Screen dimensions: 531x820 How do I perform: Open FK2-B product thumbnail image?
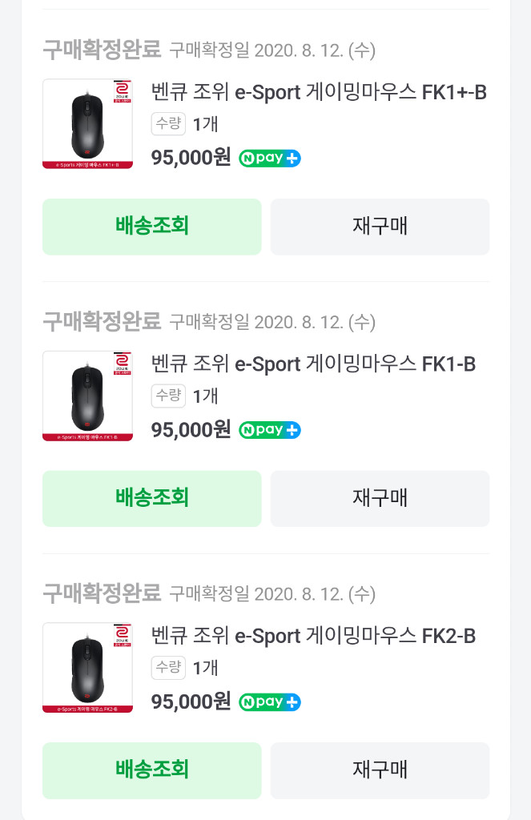pyautogui.click(x=87, y=668)
